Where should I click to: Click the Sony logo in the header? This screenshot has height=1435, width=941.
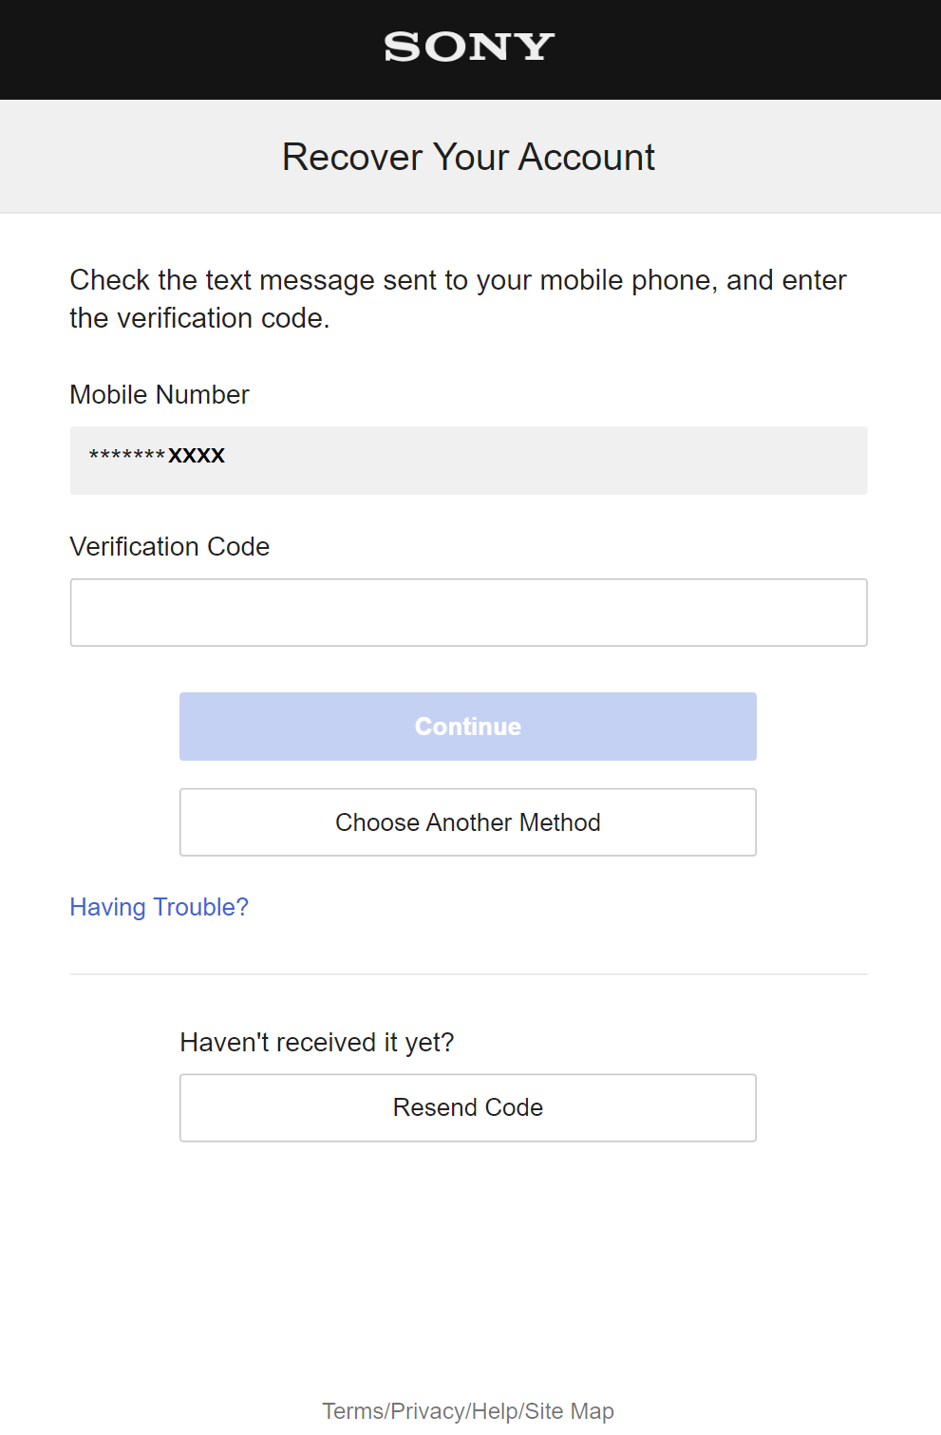(x=469, y=47)
